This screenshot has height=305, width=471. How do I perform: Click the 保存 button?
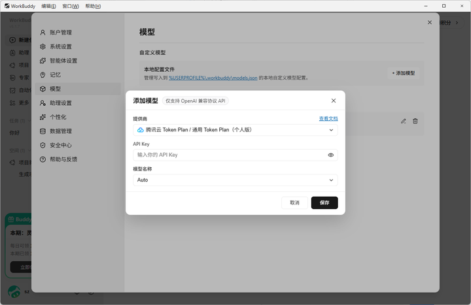[x=324, y=202]
